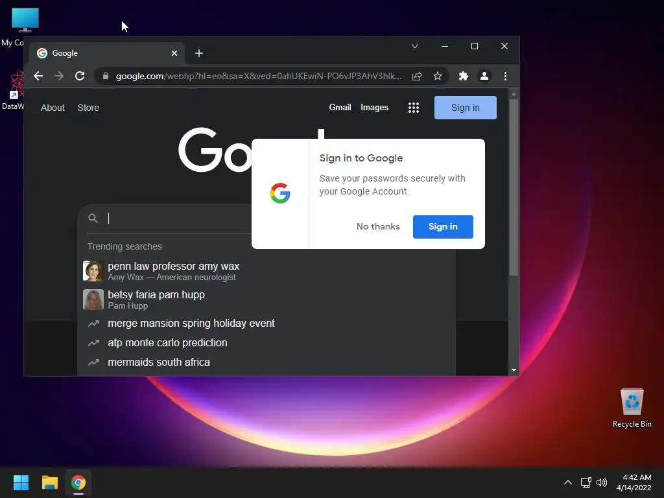Click page scrollbar thumb
The width and height of the screenshot is (664, 498).
(x=514, y=187)
